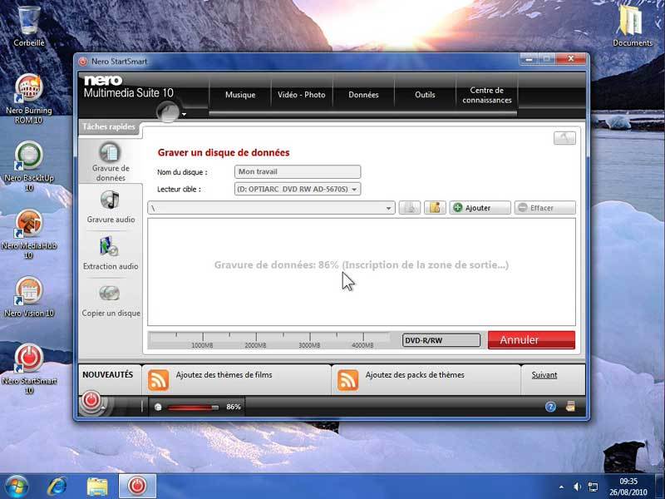Switch to the Outils tab

click(425, 95)
